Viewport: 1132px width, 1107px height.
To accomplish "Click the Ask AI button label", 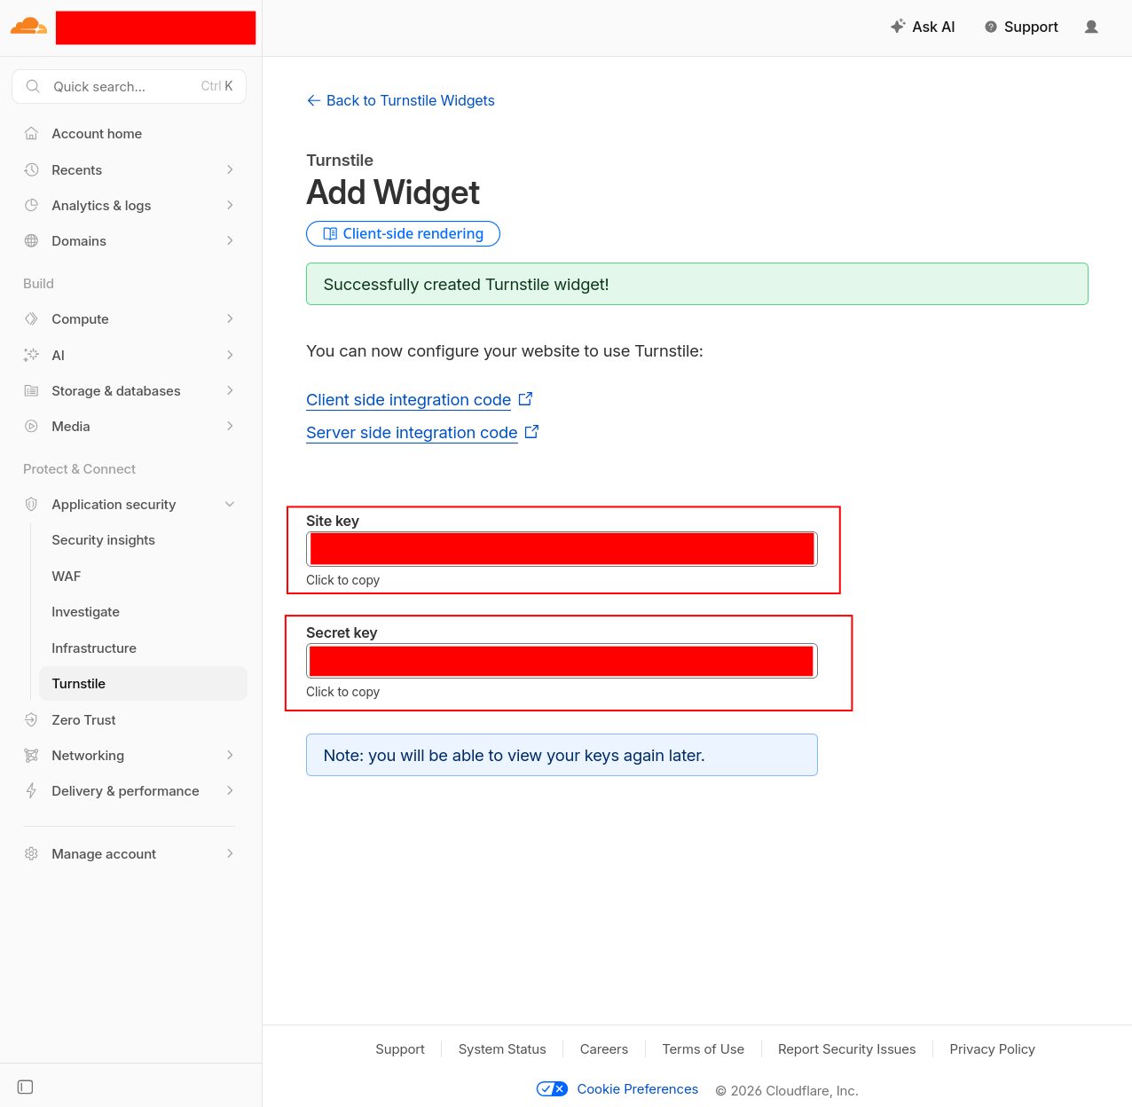I will pos(933,27).
